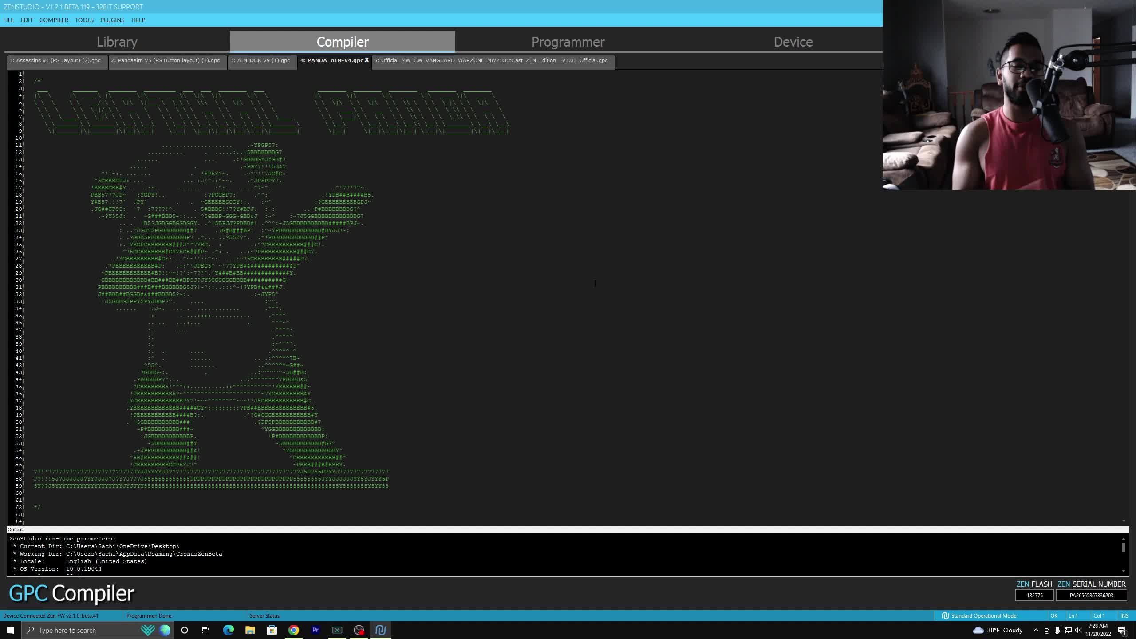1136x639 pixels.
Task: Select the AIMLOCK V9 (1).gpc file tab
Action: point(260,60)
